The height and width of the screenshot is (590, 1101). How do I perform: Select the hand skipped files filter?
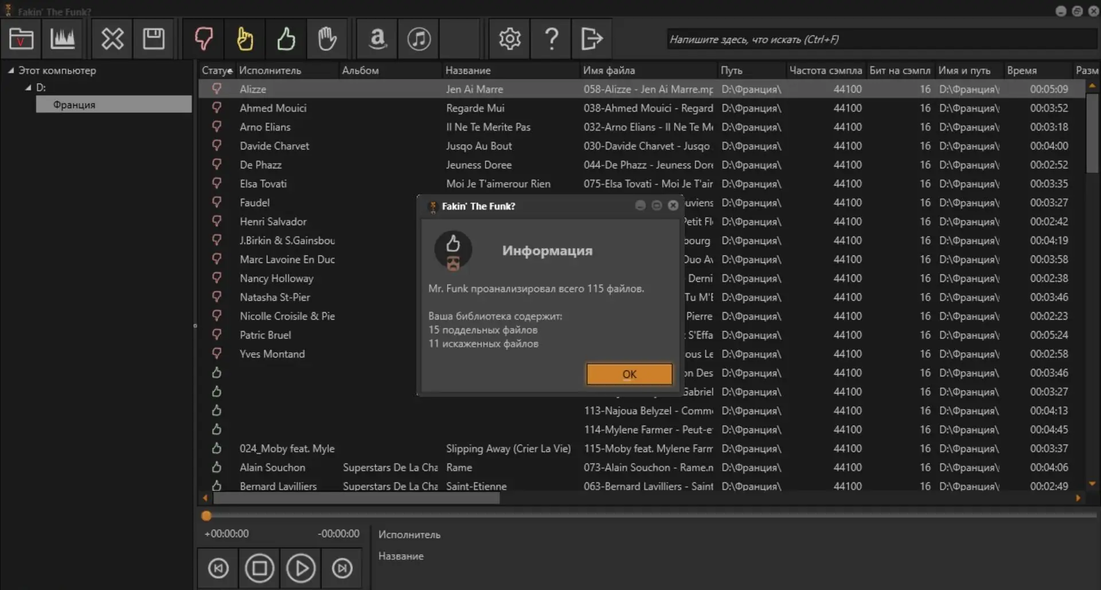pos(327,38)
